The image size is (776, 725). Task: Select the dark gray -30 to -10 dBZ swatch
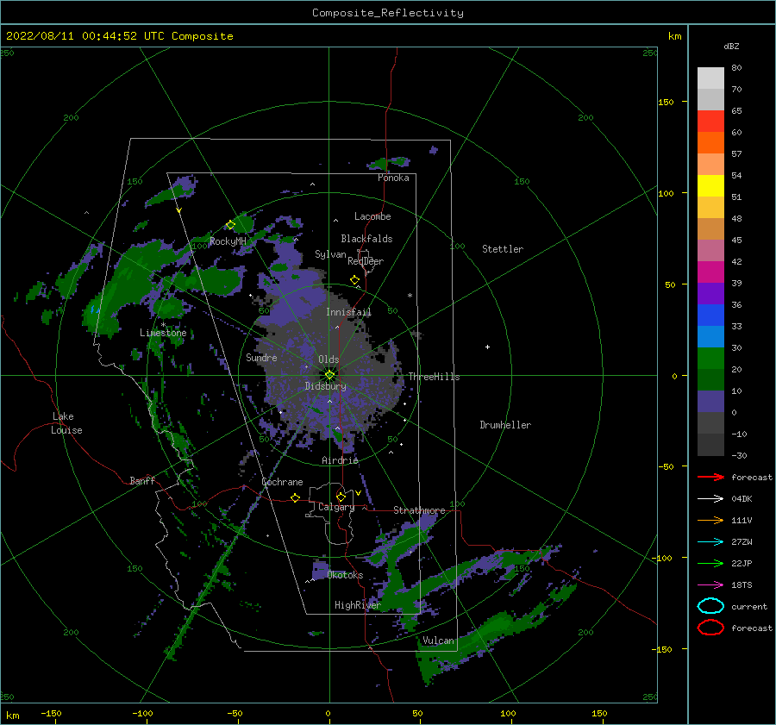point(710,445)
